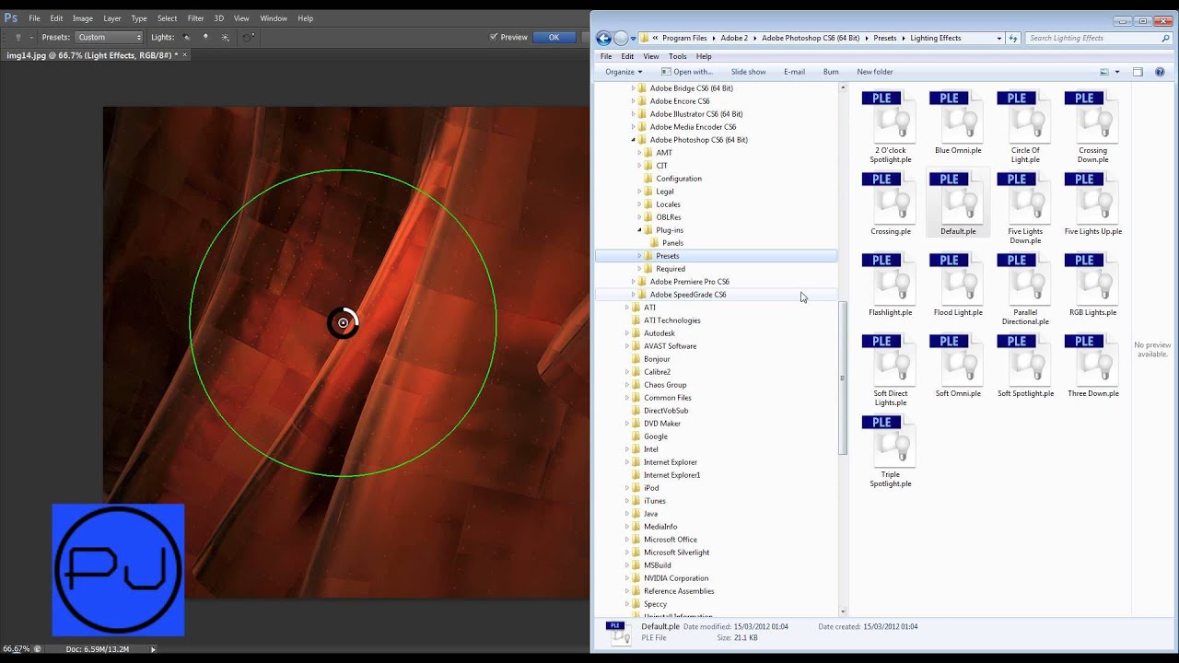Select the Flood Light.ple file
The image size is (1179, 663).
958,285
